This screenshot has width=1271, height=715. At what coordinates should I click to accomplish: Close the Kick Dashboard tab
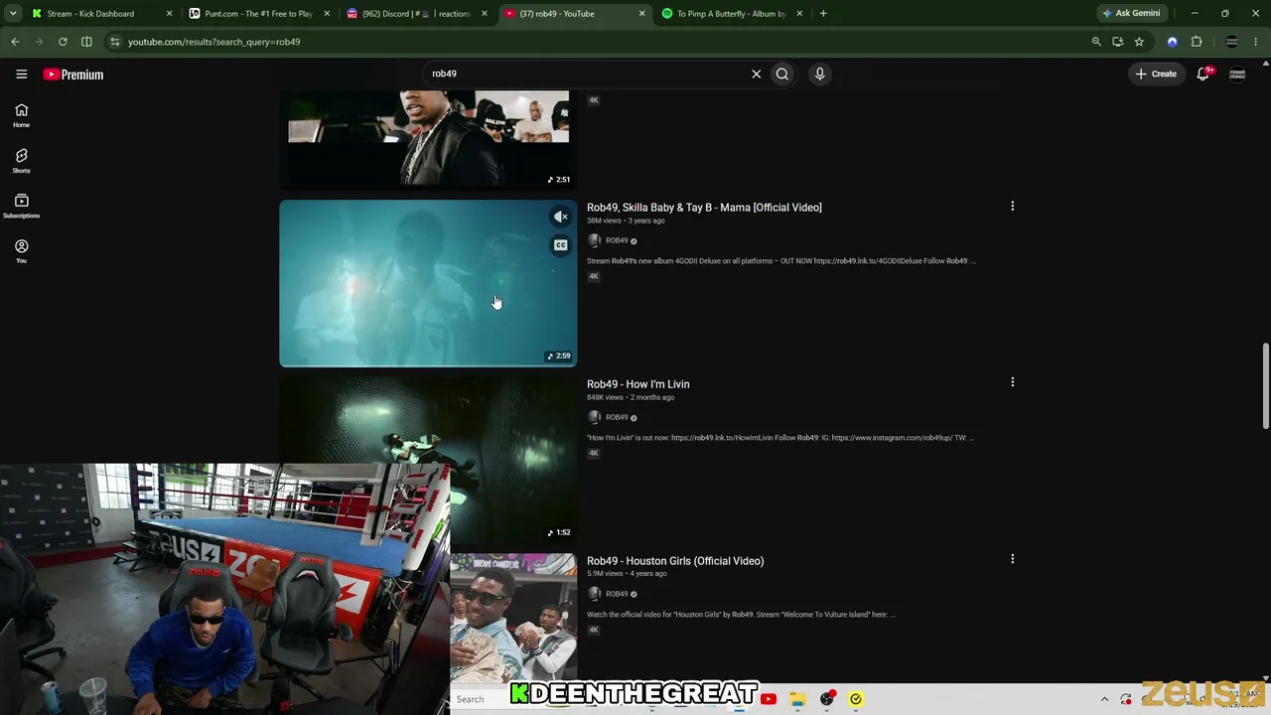tap(169, 14)
